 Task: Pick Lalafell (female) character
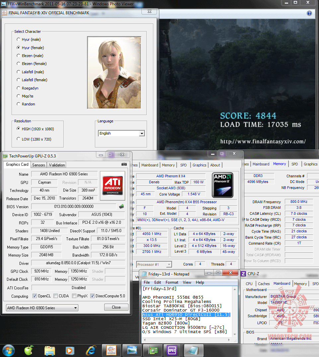[x=32, y=80]
